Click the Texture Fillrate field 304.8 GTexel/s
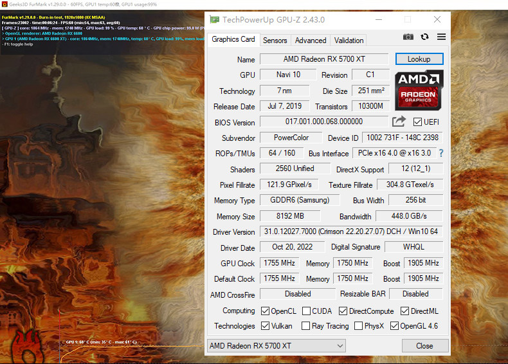 (x=410, y=185)
